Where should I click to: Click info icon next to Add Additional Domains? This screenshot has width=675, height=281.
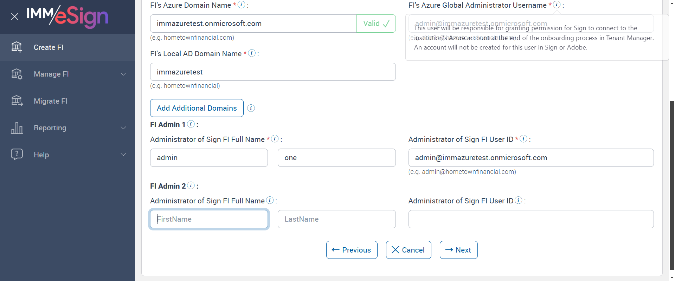(x=251, y=108)
